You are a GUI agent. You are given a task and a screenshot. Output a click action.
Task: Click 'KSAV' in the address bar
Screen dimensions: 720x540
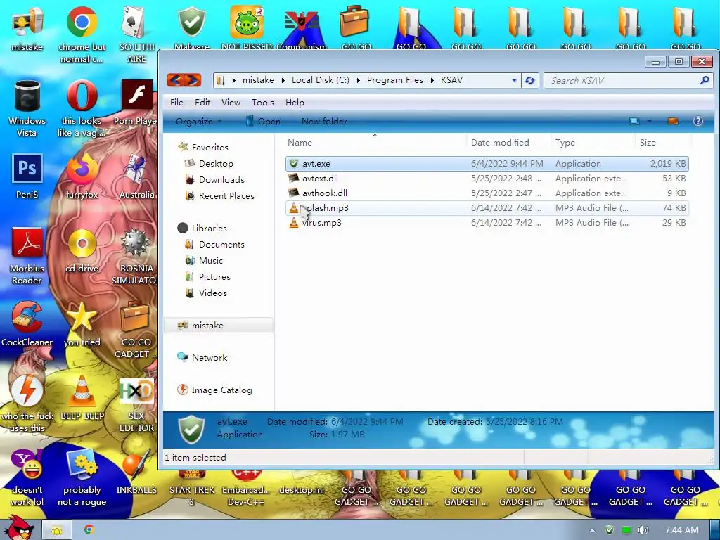click(x=452, y=80)
